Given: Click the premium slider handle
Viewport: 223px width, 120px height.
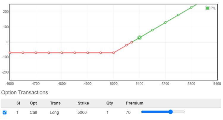Looking at the screenshot, I should (170, 112).
